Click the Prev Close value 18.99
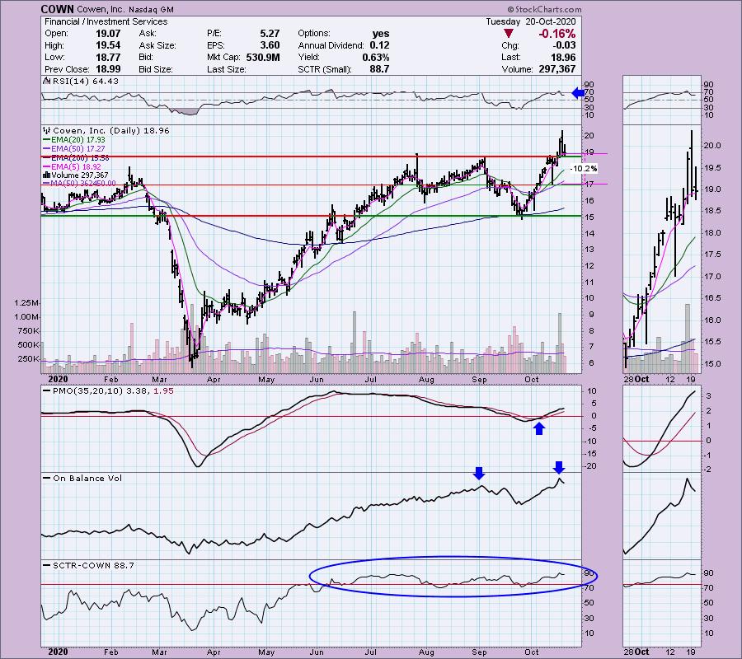 (108, 69)
